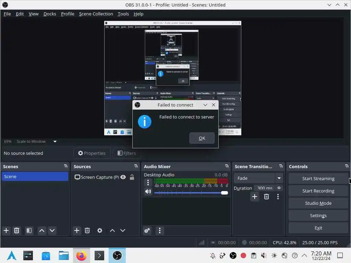Step the transition Duration spinner arrows

(x=279, y=188)
